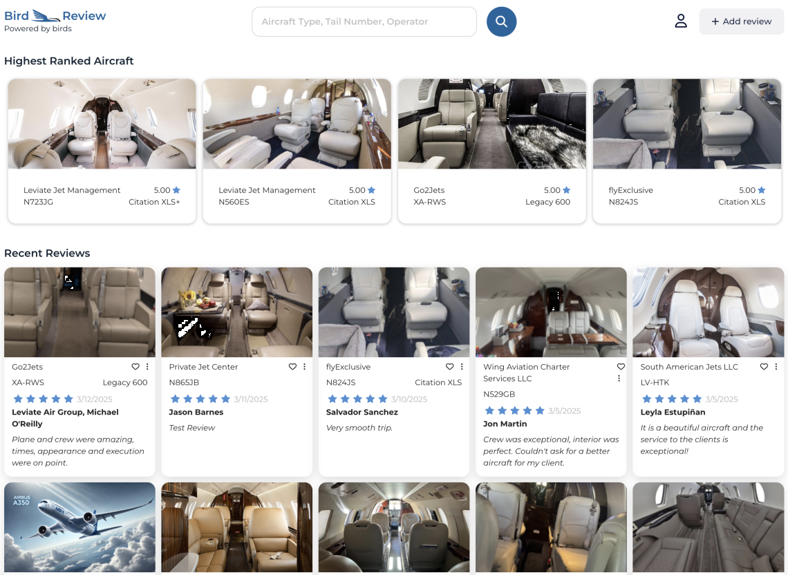Click reviewer name Salvador Sanchez
Viewport: 788px width, 575px height.
click(362, 412)
